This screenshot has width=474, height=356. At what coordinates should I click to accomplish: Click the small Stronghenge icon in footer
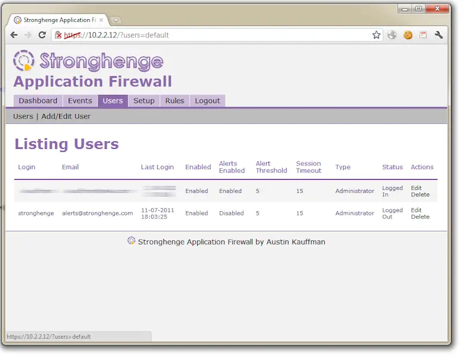point(131,241)
